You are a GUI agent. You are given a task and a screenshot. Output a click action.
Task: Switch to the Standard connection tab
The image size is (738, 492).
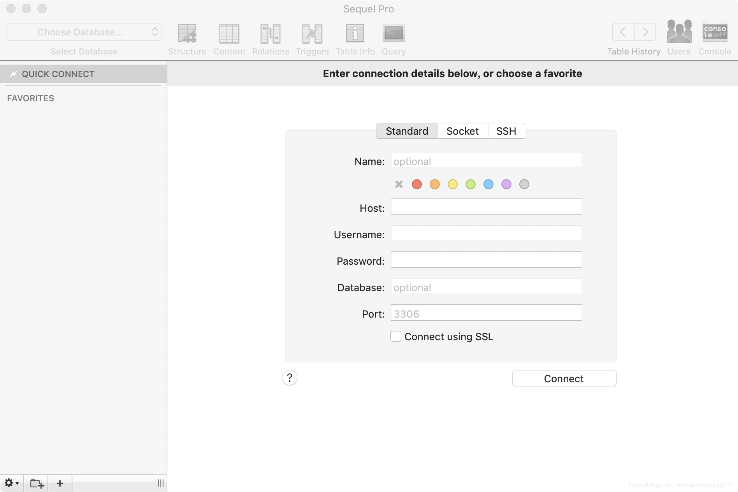tap(407, 131)
